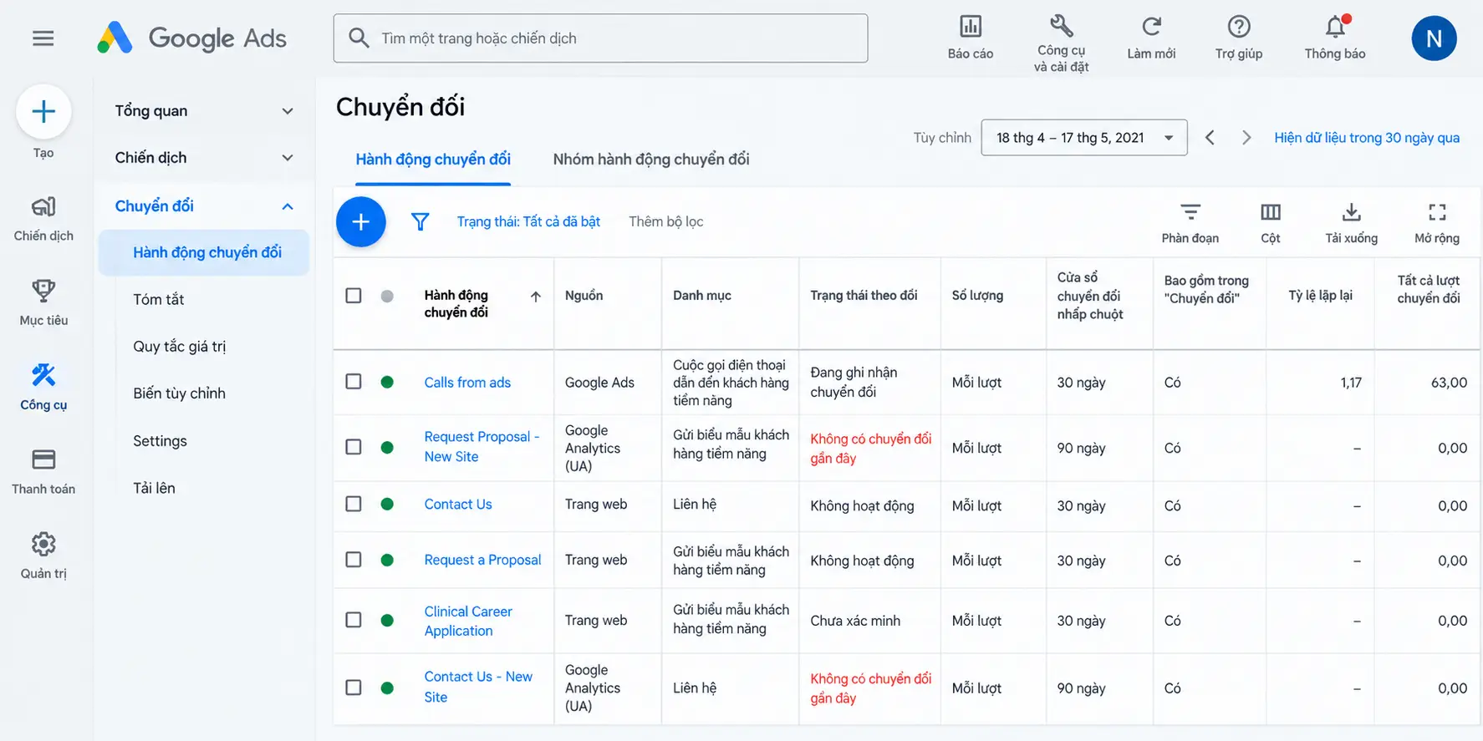Image resolution: width=1483 pixels, height=741 pixels.
Task: Open the N account avatar
Action: (1434, 38)
